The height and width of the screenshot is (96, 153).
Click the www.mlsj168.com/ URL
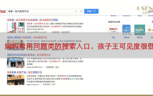click(34, 67)
